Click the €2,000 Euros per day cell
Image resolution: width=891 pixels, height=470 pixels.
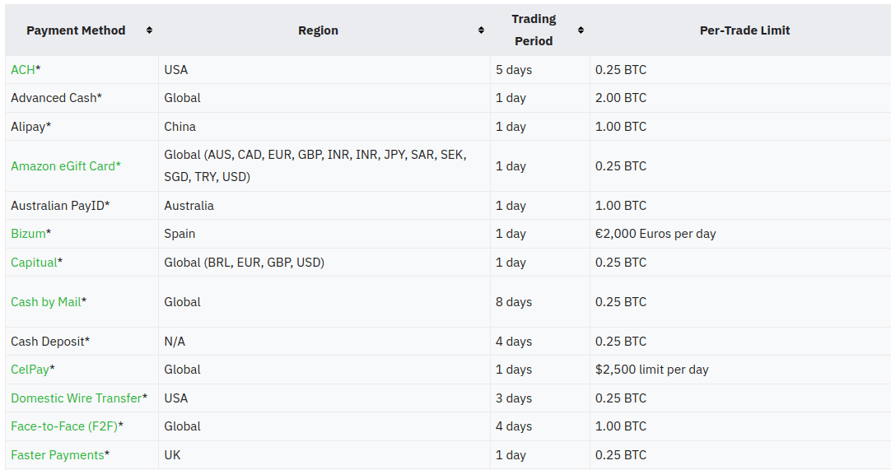click(x=740, y=234)
